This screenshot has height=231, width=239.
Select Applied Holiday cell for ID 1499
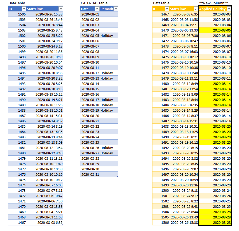[215, 185]
